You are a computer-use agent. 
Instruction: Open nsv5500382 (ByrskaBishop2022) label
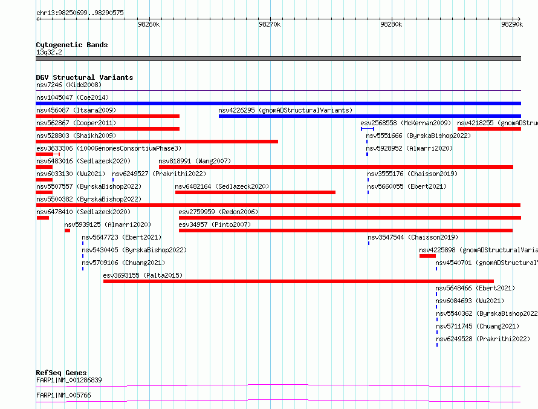[89, 199]
